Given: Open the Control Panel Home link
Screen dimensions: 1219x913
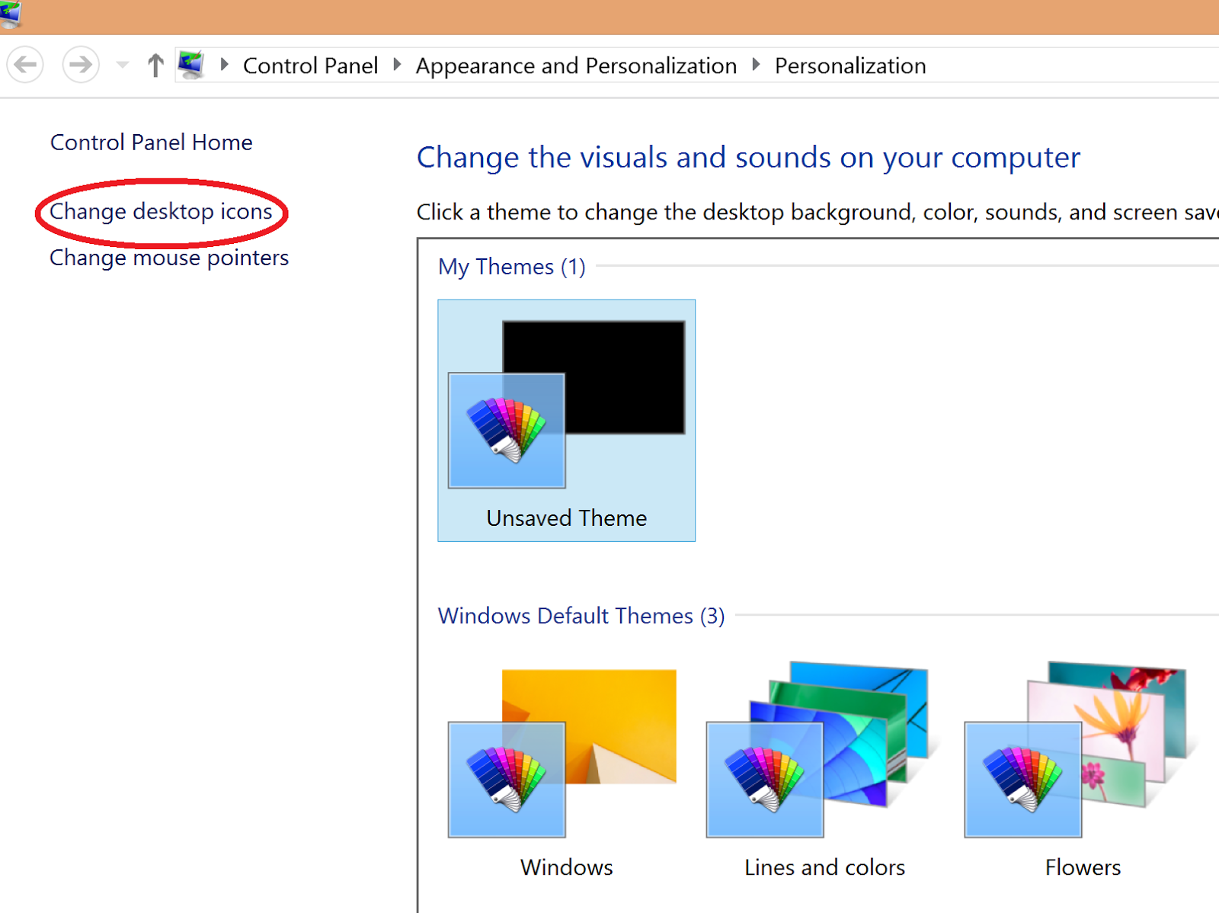Looking at the screenshot, I should click(151, 143).
